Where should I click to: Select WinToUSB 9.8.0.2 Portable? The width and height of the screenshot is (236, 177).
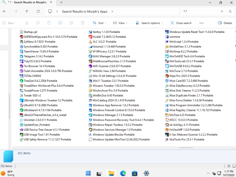(183, 66)
